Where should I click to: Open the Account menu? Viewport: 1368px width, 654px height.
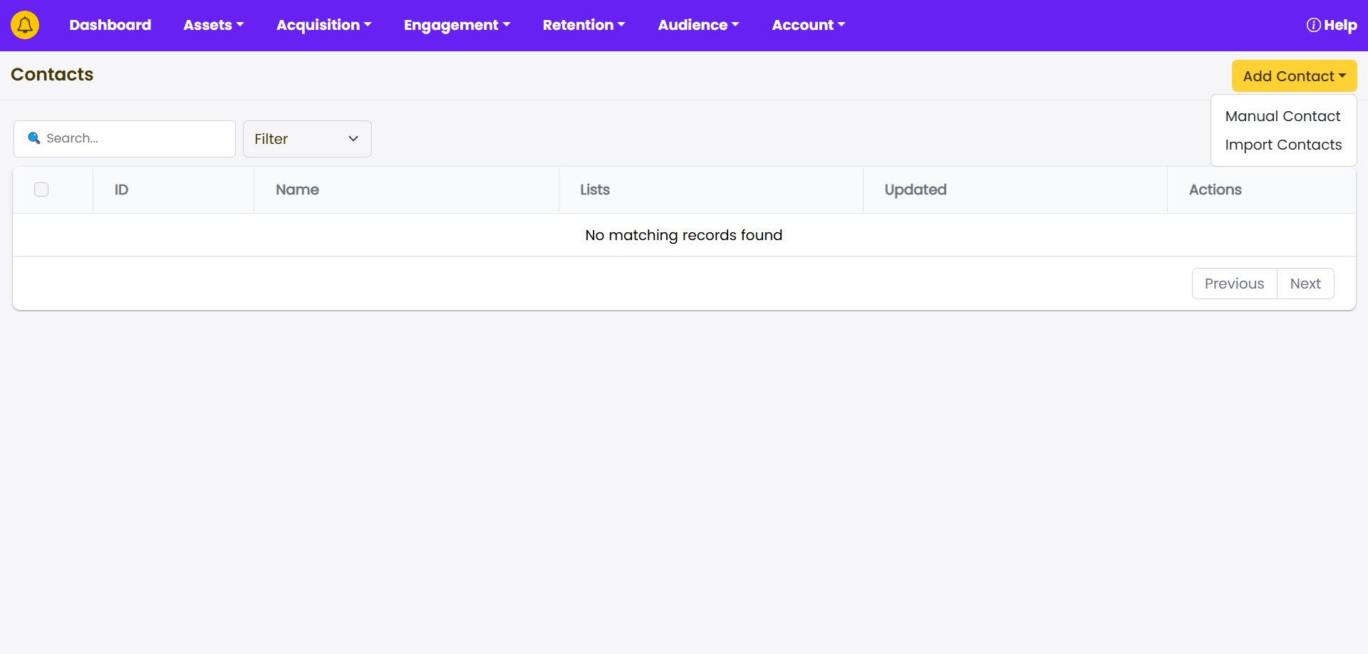(808, 25)
